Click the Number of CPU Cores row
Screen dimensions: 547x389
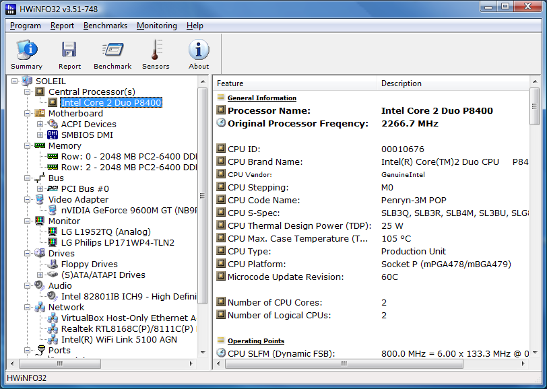pos(372,302)
